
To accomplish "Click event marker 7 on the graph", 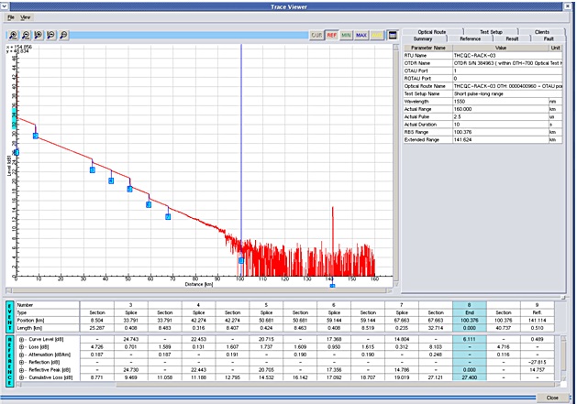I will (x=168, y=217).
